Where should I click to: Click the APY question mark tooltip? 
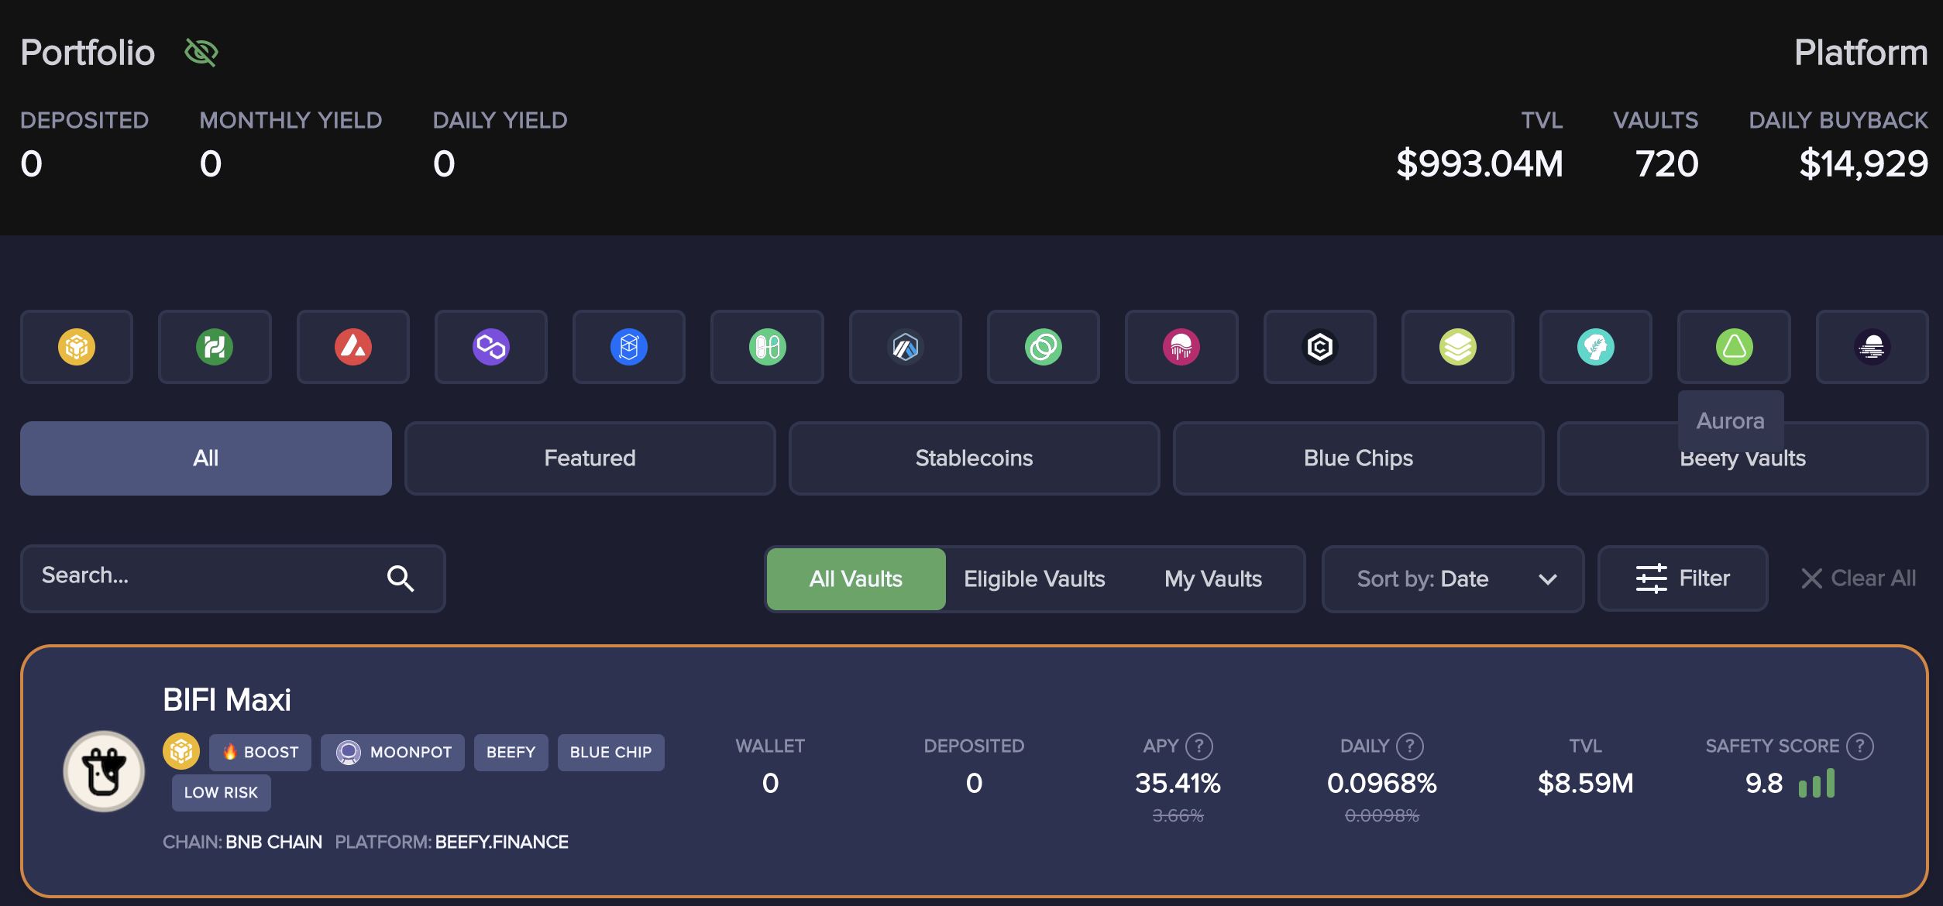[x=1199, y=746]
